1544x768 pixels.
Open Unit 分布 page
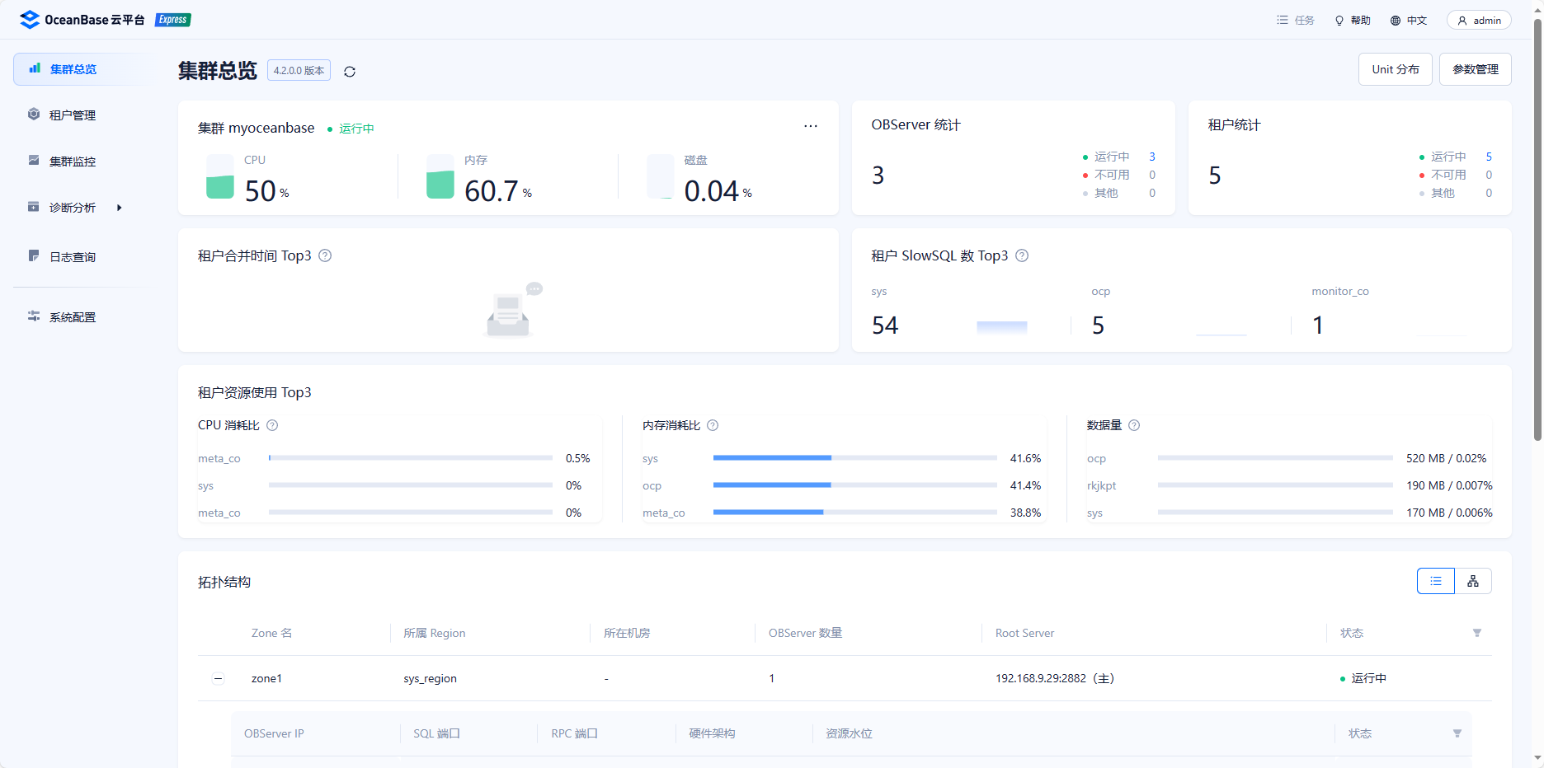pos(1396,69)
